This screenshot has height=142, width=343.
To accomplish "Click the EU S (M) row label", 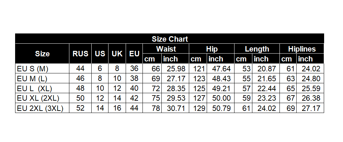I will 33,69.
